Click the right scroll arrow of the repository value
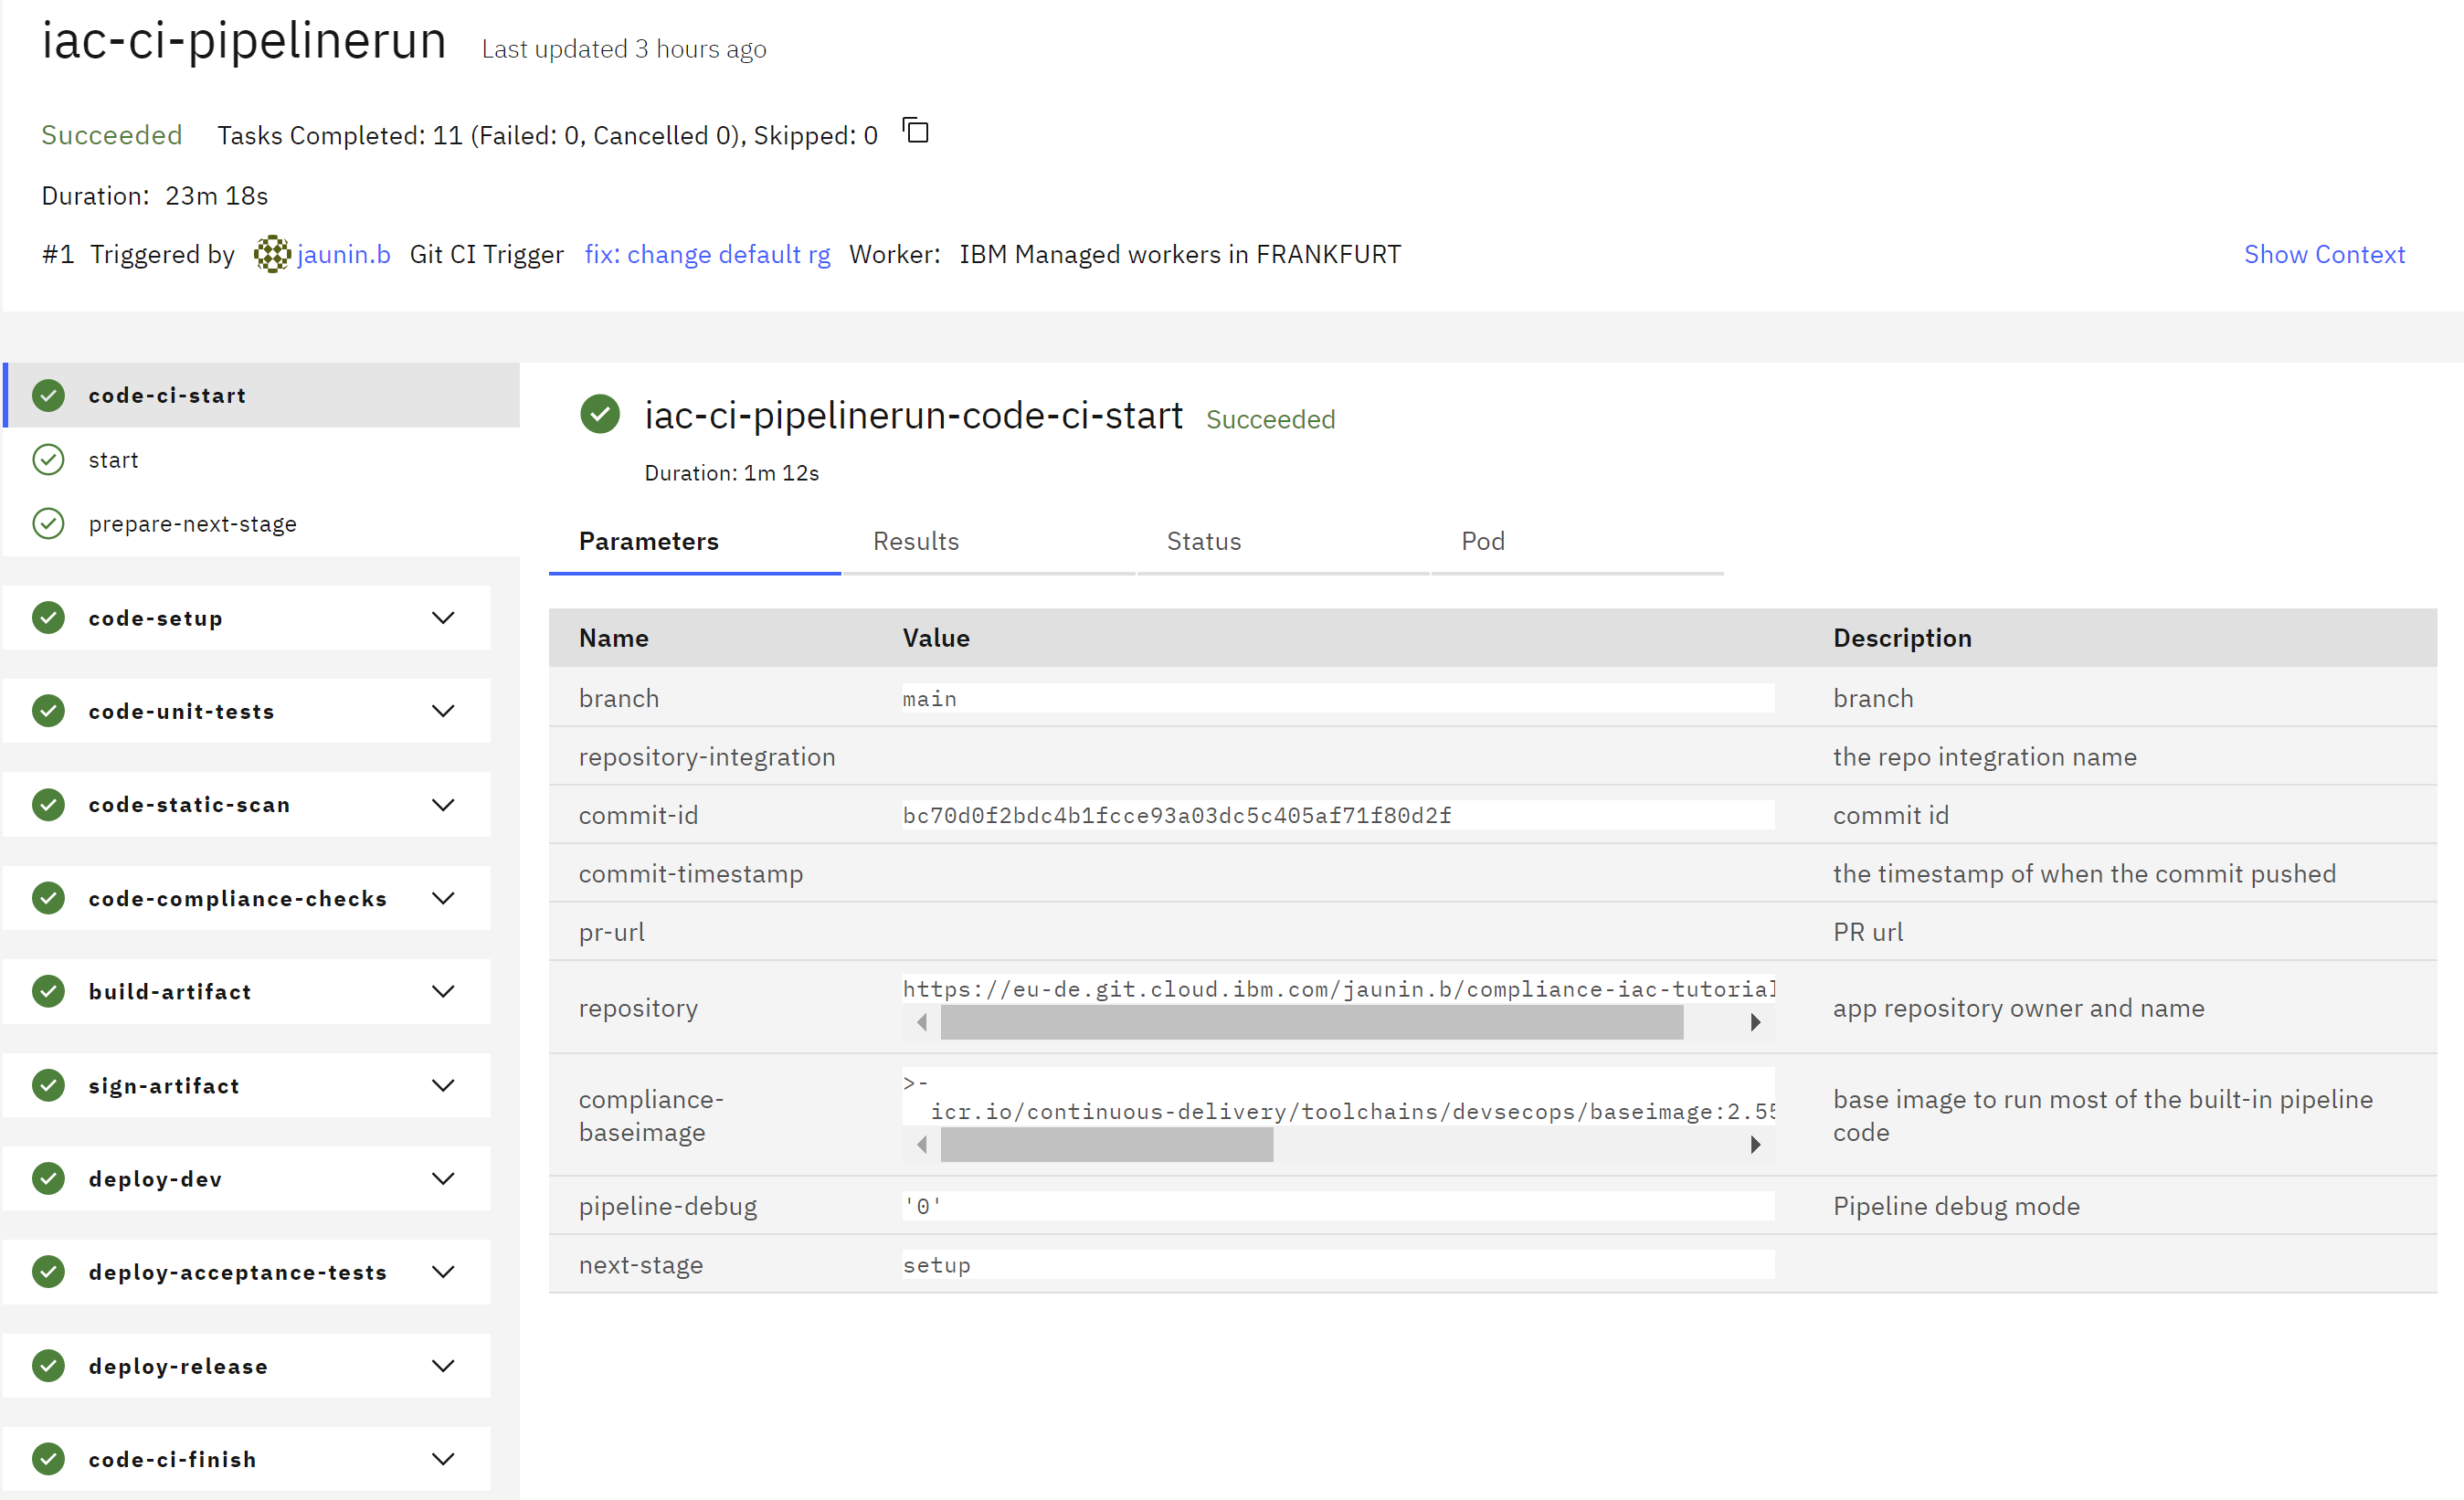Viewport: 2464px width, 1500px height. point(1756,1022)
